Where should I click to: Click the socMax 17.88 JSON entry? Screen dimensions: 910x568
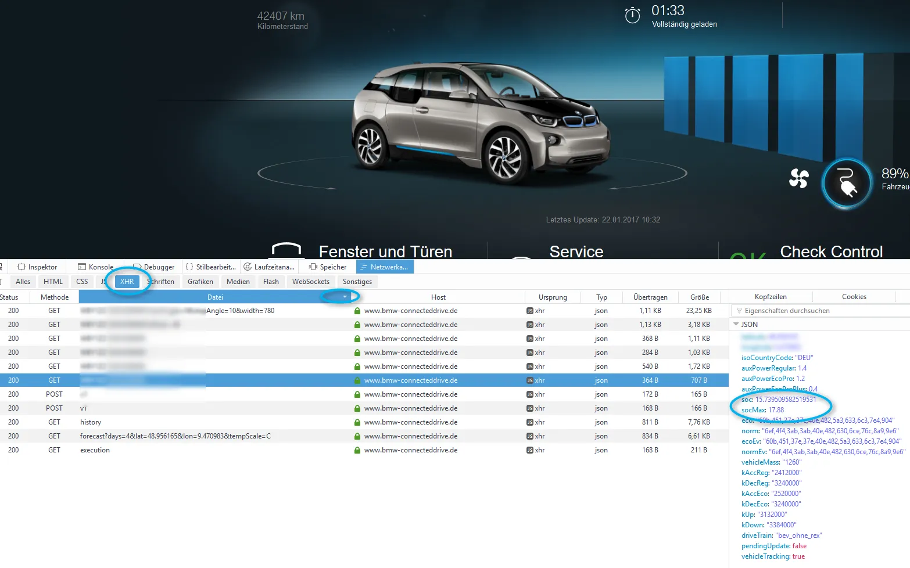762,410
